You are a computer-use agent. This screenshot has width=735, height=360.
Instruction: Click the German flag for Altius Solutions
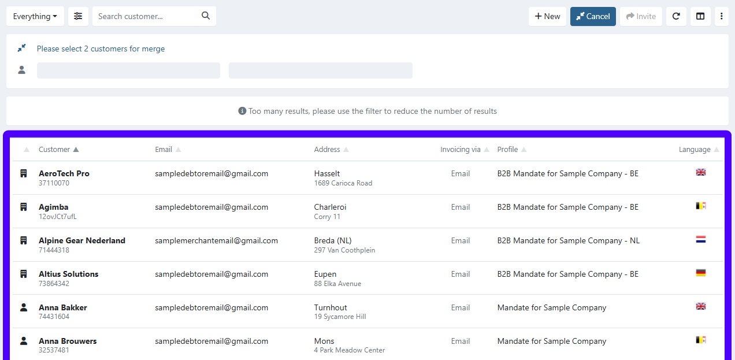click(700, 273)
